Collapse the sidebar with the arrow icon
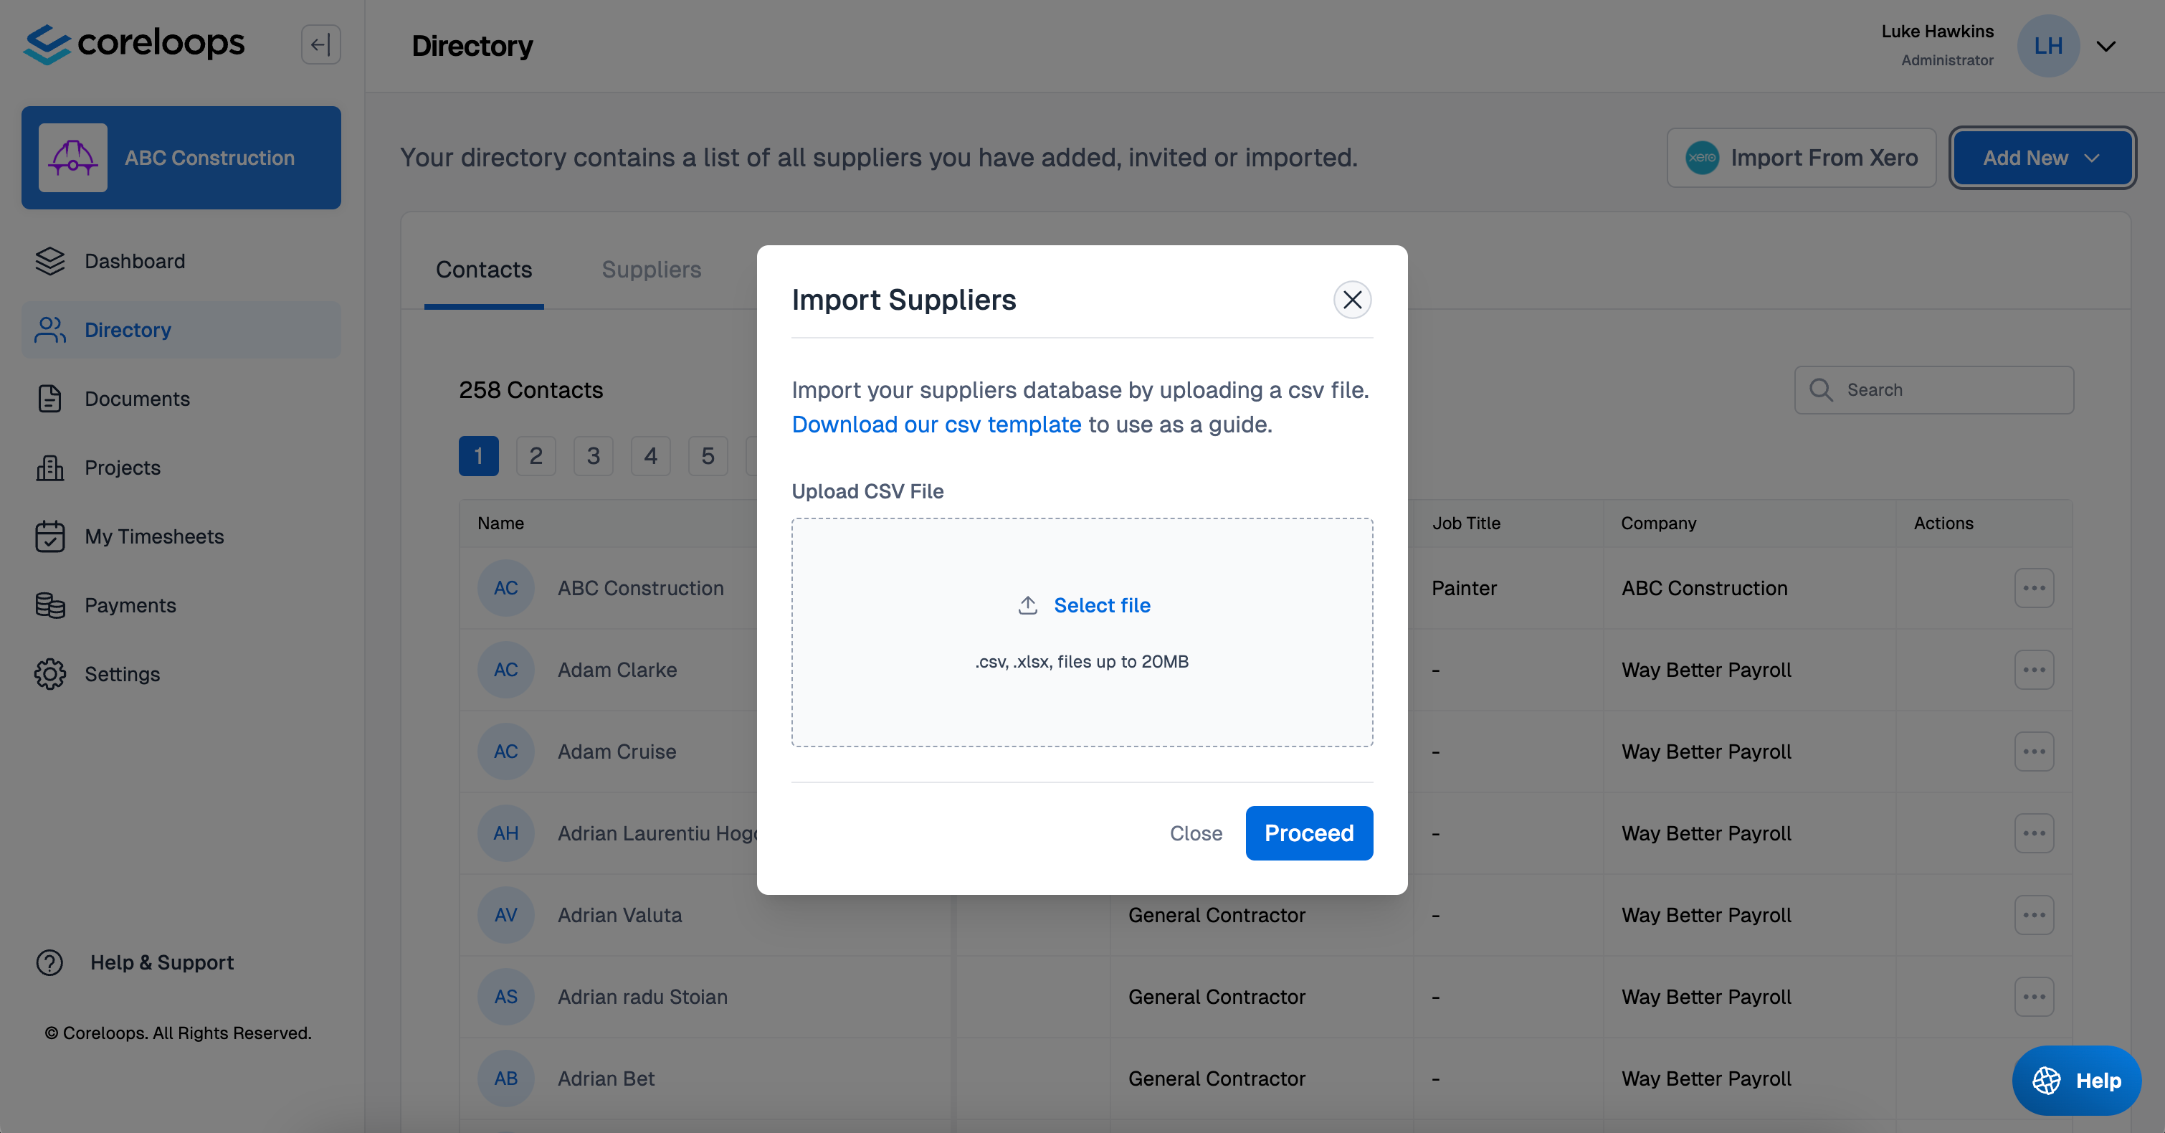 pos(321,44)
